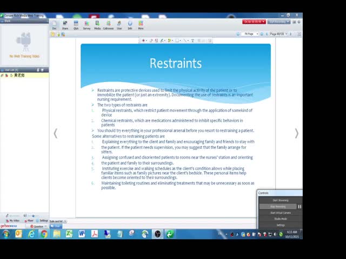The height and width of the screenshot is (259, 346).
Task: Open the Fit Page zoom dropdown
Action: pyautogui.click(x=250, y=34)
